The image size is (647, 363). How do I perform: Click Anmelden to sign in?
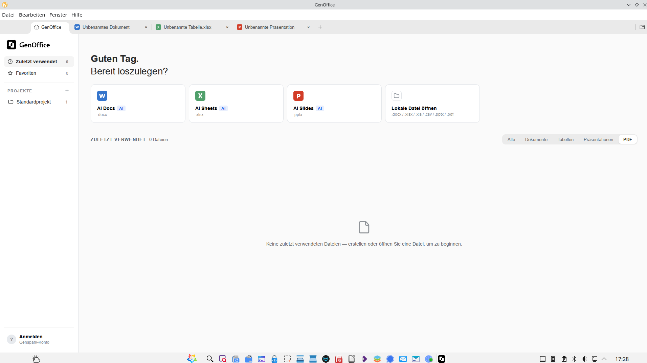[31, 337]
